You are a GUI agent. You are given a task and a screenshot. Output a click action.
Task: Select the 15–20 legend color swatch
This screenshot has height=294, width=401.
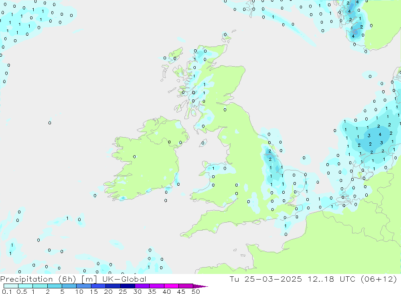pos(98,286)
